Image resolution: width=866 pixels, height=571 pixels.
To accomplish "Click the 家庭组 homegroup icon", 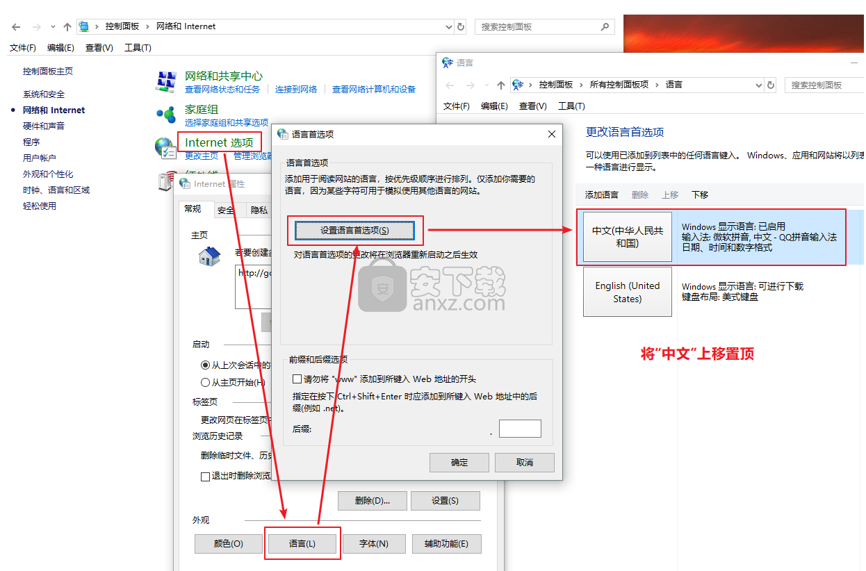I will point(165,114).
